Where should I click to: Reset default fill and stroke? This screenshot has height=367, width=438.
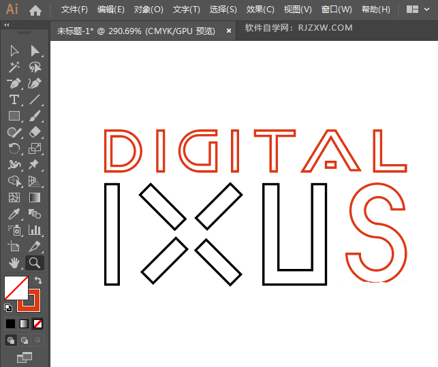coord(8,308)
